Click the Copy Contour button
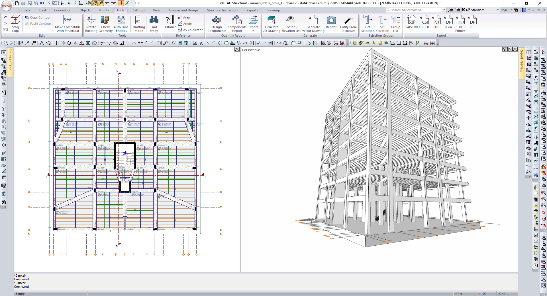This screenshot has height=296, width=547. [38, 17]
